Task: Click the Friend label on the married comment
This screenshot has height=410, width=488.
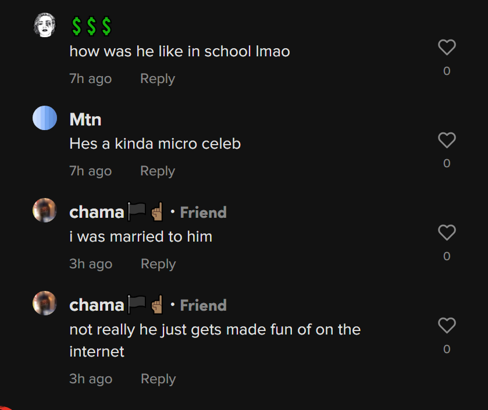Action: click(203, 213)
